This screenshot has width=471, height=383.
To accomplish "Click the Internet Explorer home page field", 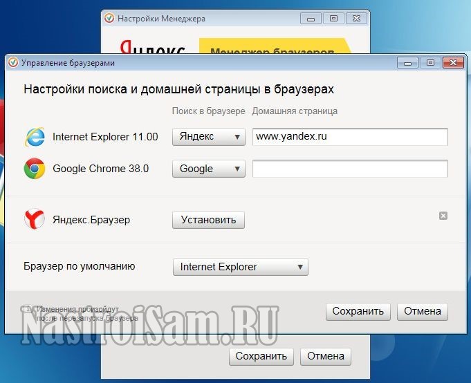I will pyautogui.click(x=350, y=137).
